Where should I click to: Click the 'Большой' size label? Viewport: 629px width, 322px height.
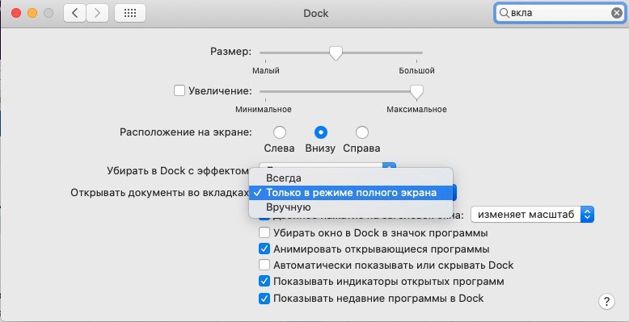(416, 70)
